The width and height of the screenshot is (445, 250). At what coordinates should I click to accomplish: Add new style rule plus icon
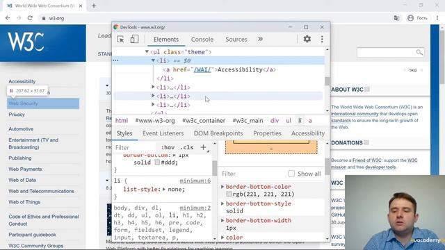click(x=203, y=147)
